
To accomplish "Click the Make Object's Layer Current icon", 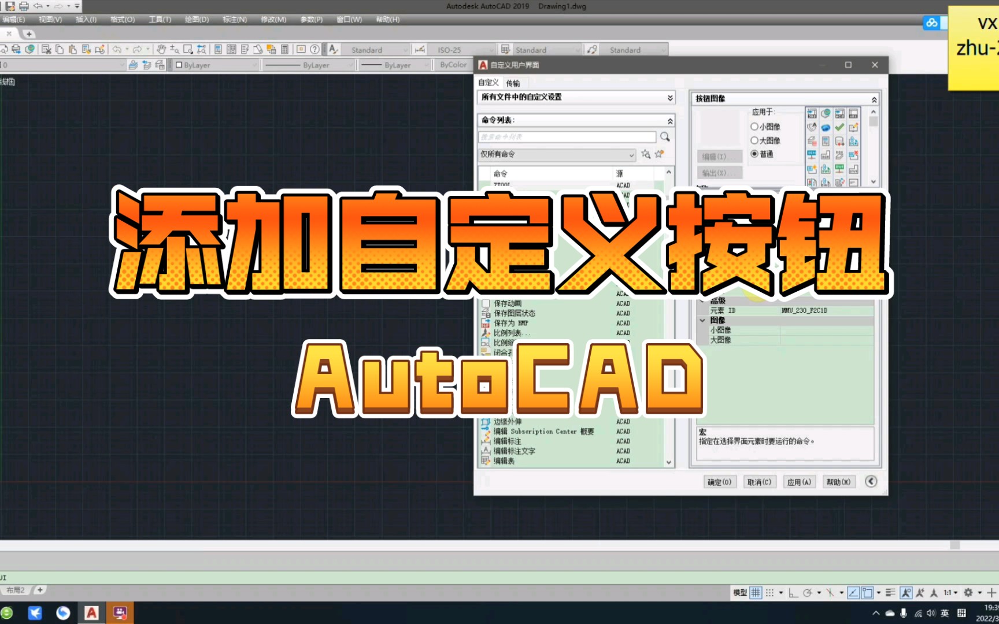I will [133, 65].
